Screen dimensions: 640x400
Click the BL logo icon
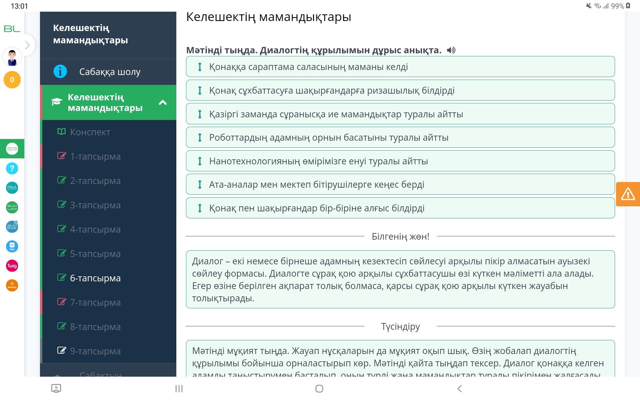12,29
